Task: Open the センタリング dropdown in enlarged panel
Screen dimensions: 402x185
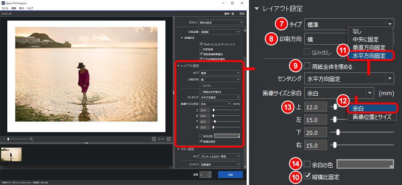Action: click(349, 79)
